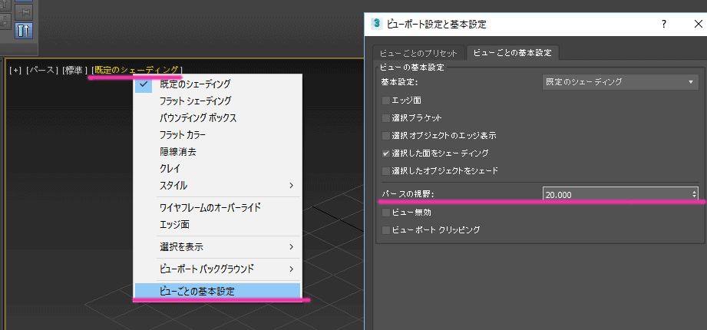Click the 3ds Max app icon in dialog title
The image size is (707, 330).
point(376,25)
